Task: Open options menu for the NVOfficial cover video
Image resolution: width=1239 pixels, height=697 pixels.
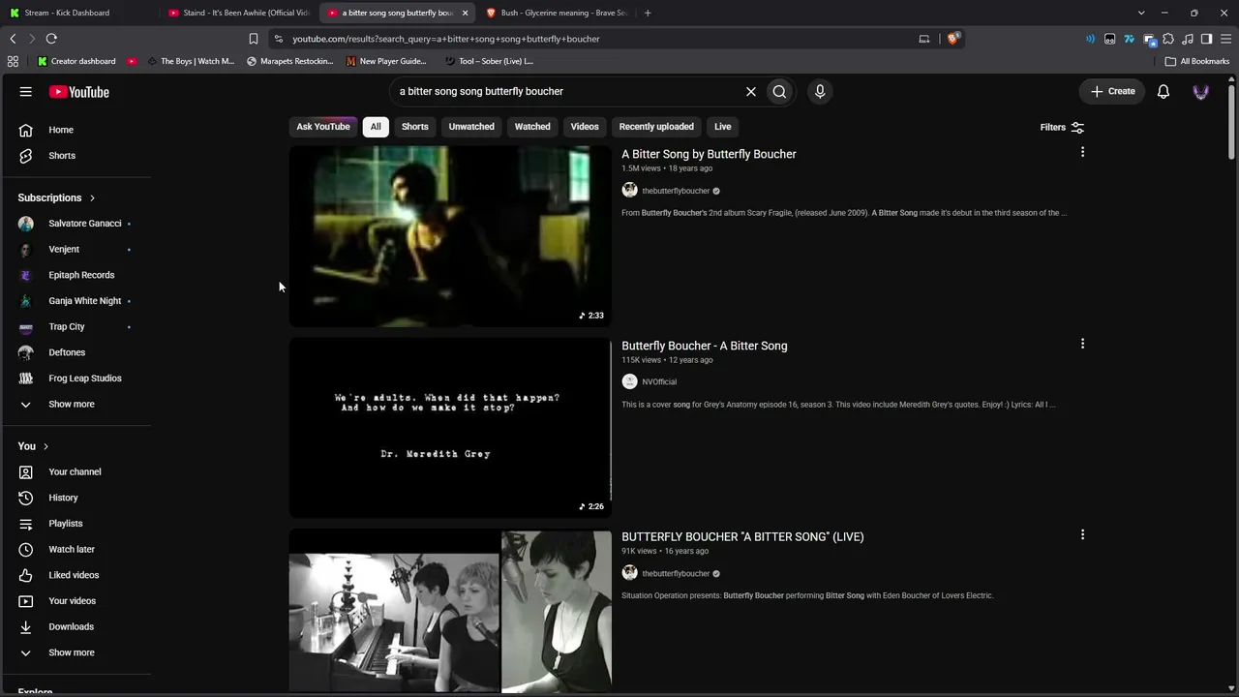Action: click(x=1082, y=344)
